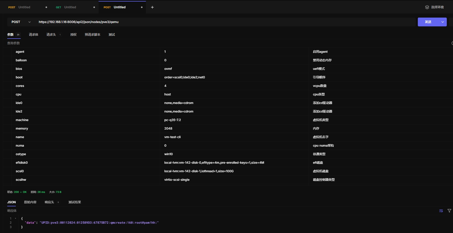Image resolution: width=453 pixels, height=233 pixels.
Task: Switch to the 授权 tab
Action: tap(73, 35)
